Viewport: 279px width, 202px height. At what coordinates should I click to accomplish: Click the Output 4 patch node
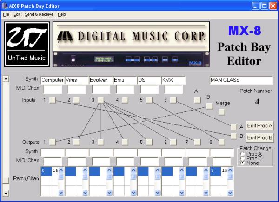coord(125,142)
